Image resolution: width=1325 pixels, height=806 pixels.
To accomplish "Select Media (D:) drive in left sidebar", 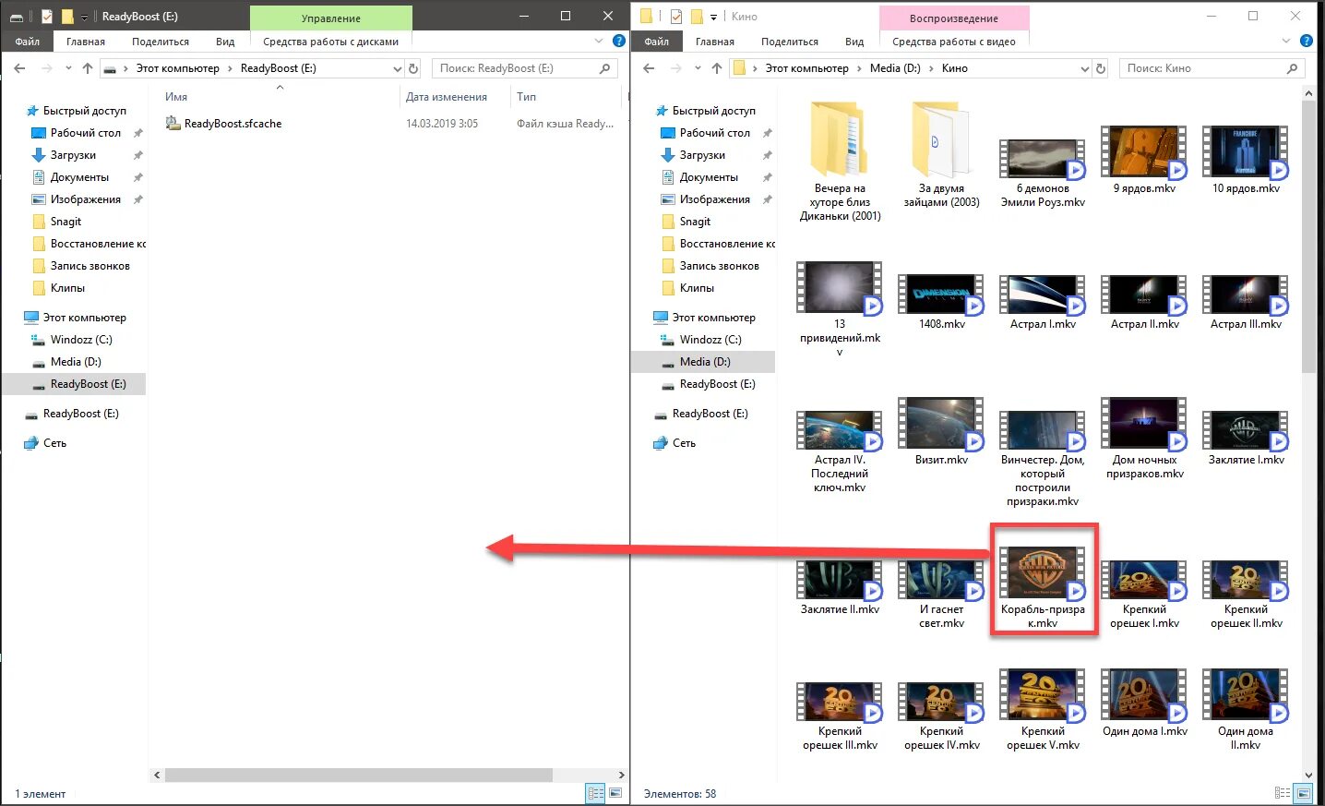I will coord(76,362).
